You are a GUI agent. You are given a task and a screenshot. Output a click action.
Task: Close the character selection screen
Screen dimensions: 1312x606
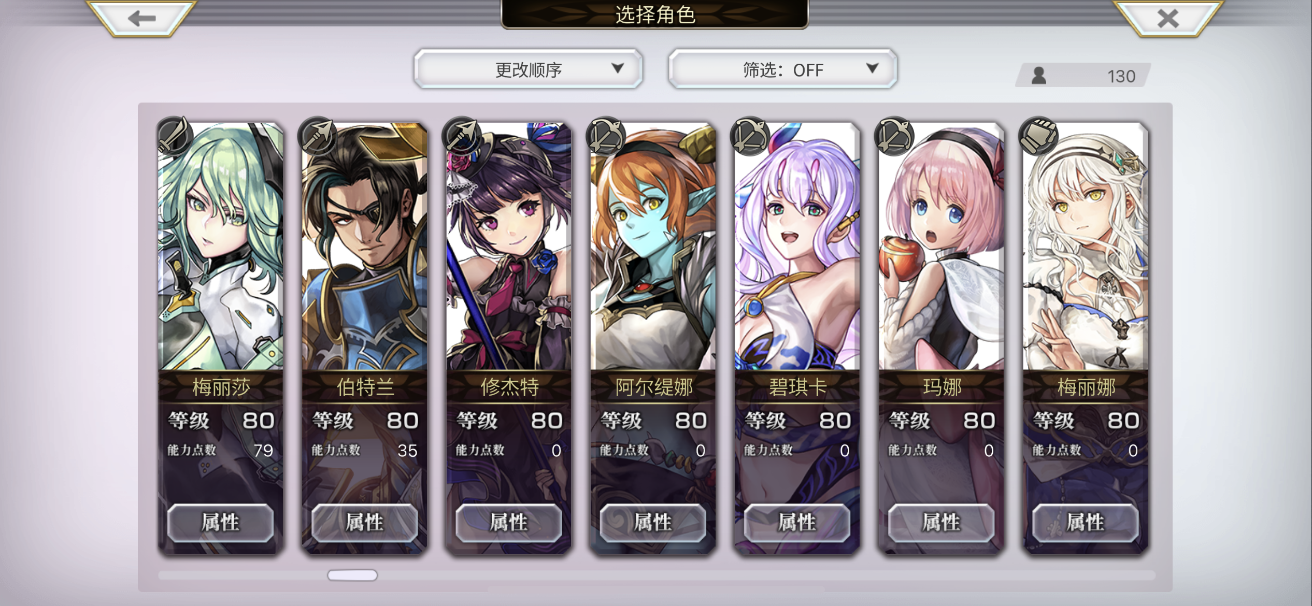click(1168, 19)
